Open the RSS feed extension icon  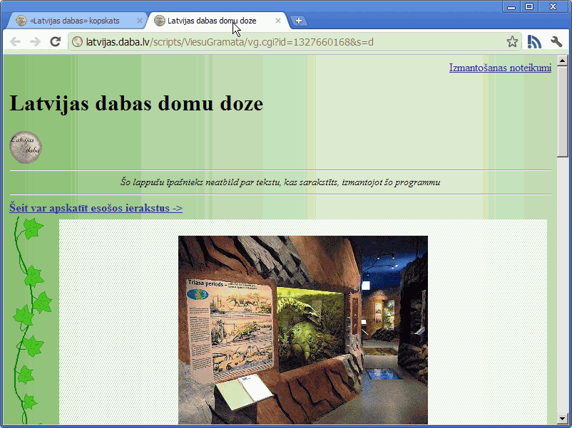tap(534, 42)
